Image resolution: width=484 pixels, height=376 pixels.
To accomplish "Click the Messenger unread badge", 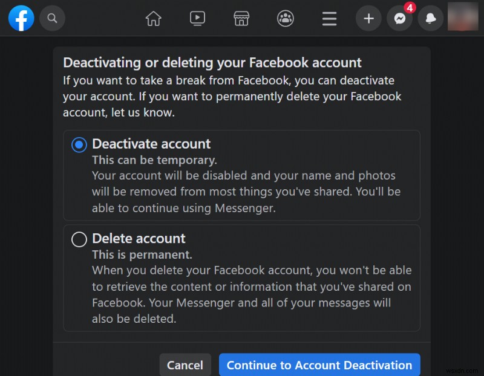I will 409,8.
